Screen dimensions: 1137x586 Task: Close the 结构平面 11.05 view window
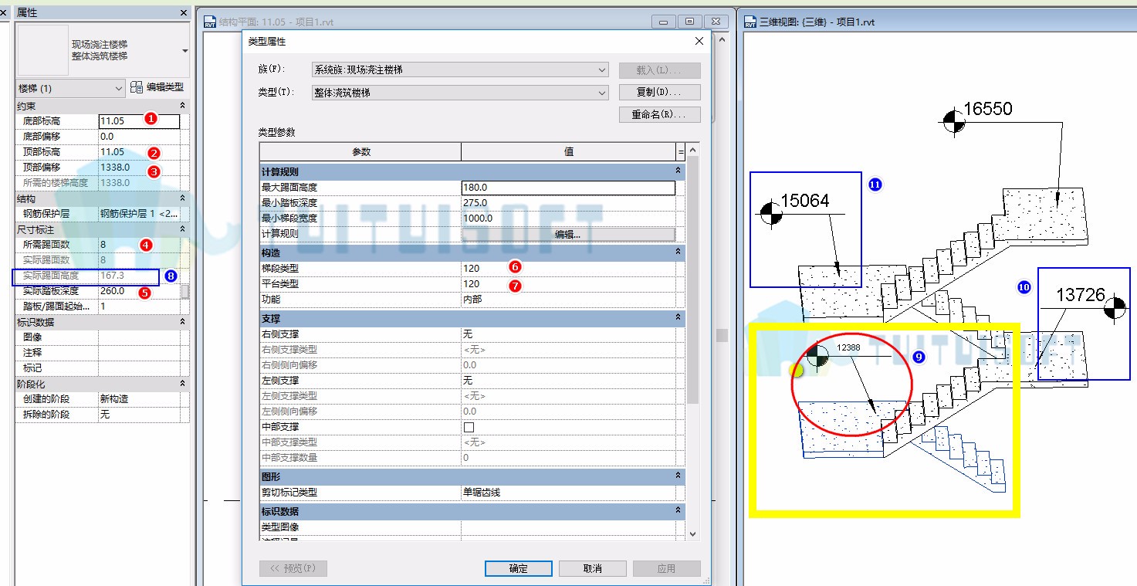(716, 22)
